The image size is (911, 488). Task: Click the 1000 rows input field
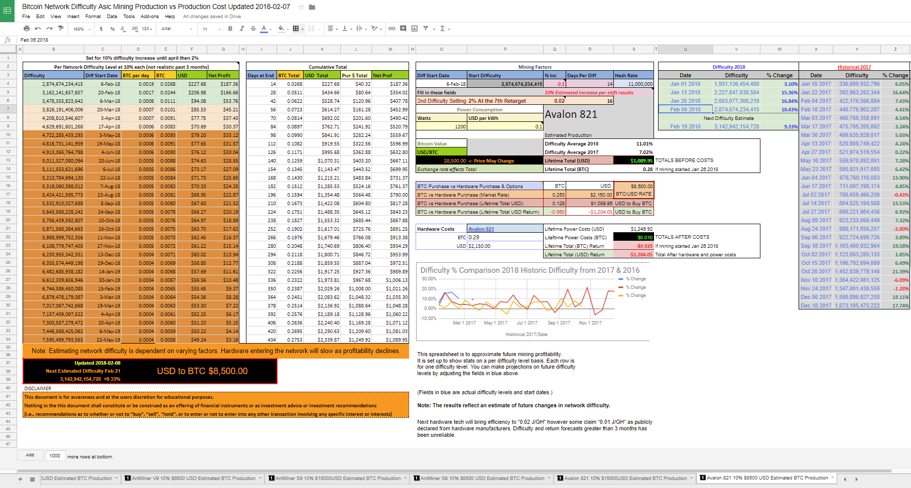coord(55,456)
